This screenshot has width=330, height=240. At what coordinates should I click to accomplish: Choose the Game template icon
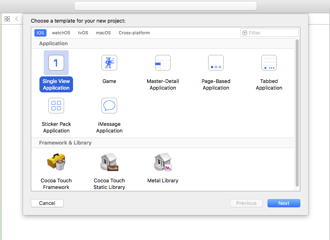click(109, 63)
